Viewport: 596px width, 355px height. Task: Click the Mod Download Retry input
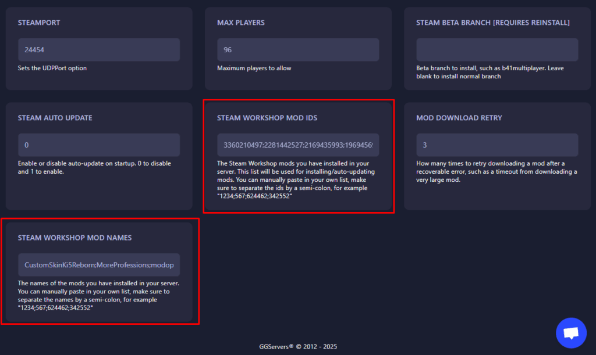click(x=497, y=145)
